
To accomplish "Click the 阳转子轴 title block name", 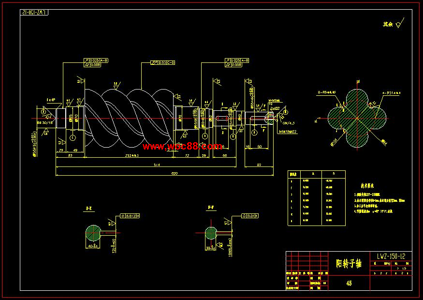I will [x=349, y=264].
